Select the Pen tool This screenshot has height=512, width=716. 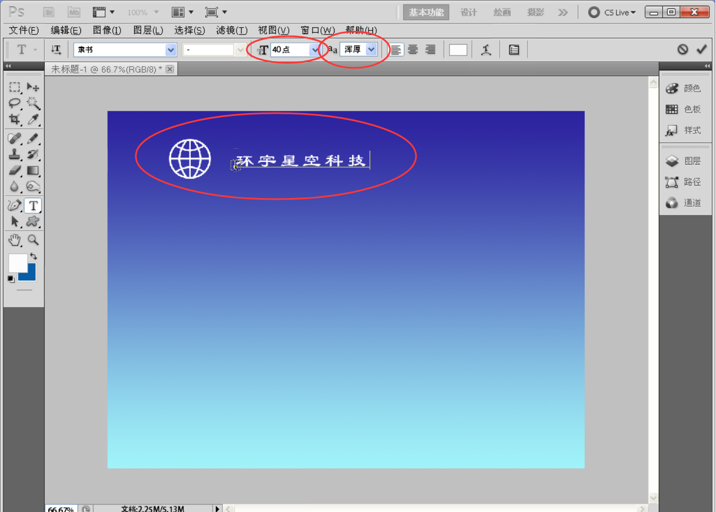point(15,205)
